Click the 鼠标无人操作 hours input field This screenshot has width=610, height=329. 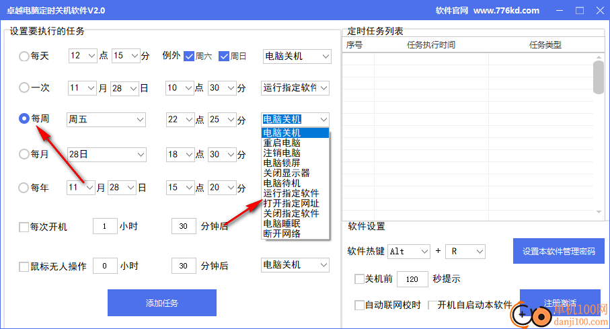(x=105, y=266)
